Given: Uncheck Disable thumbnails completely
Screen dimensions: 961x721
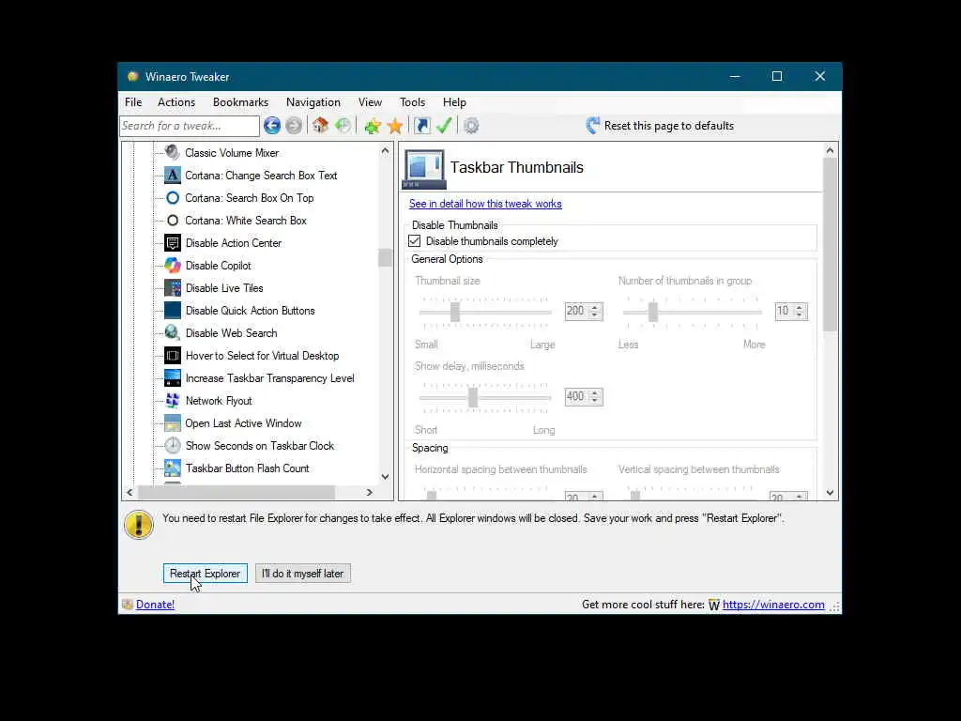Looking at the screenshot, I should [x=414, y=241].
